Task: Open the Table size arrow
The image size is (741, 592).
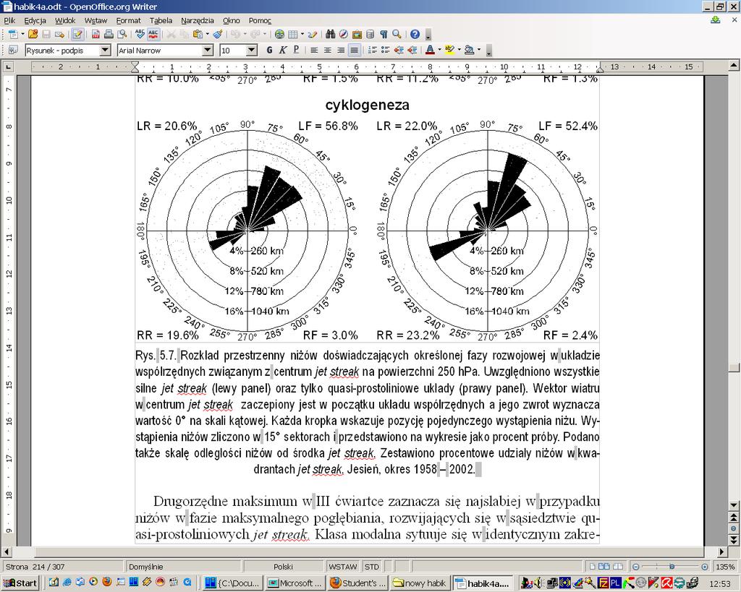Action: pos(302,34)
